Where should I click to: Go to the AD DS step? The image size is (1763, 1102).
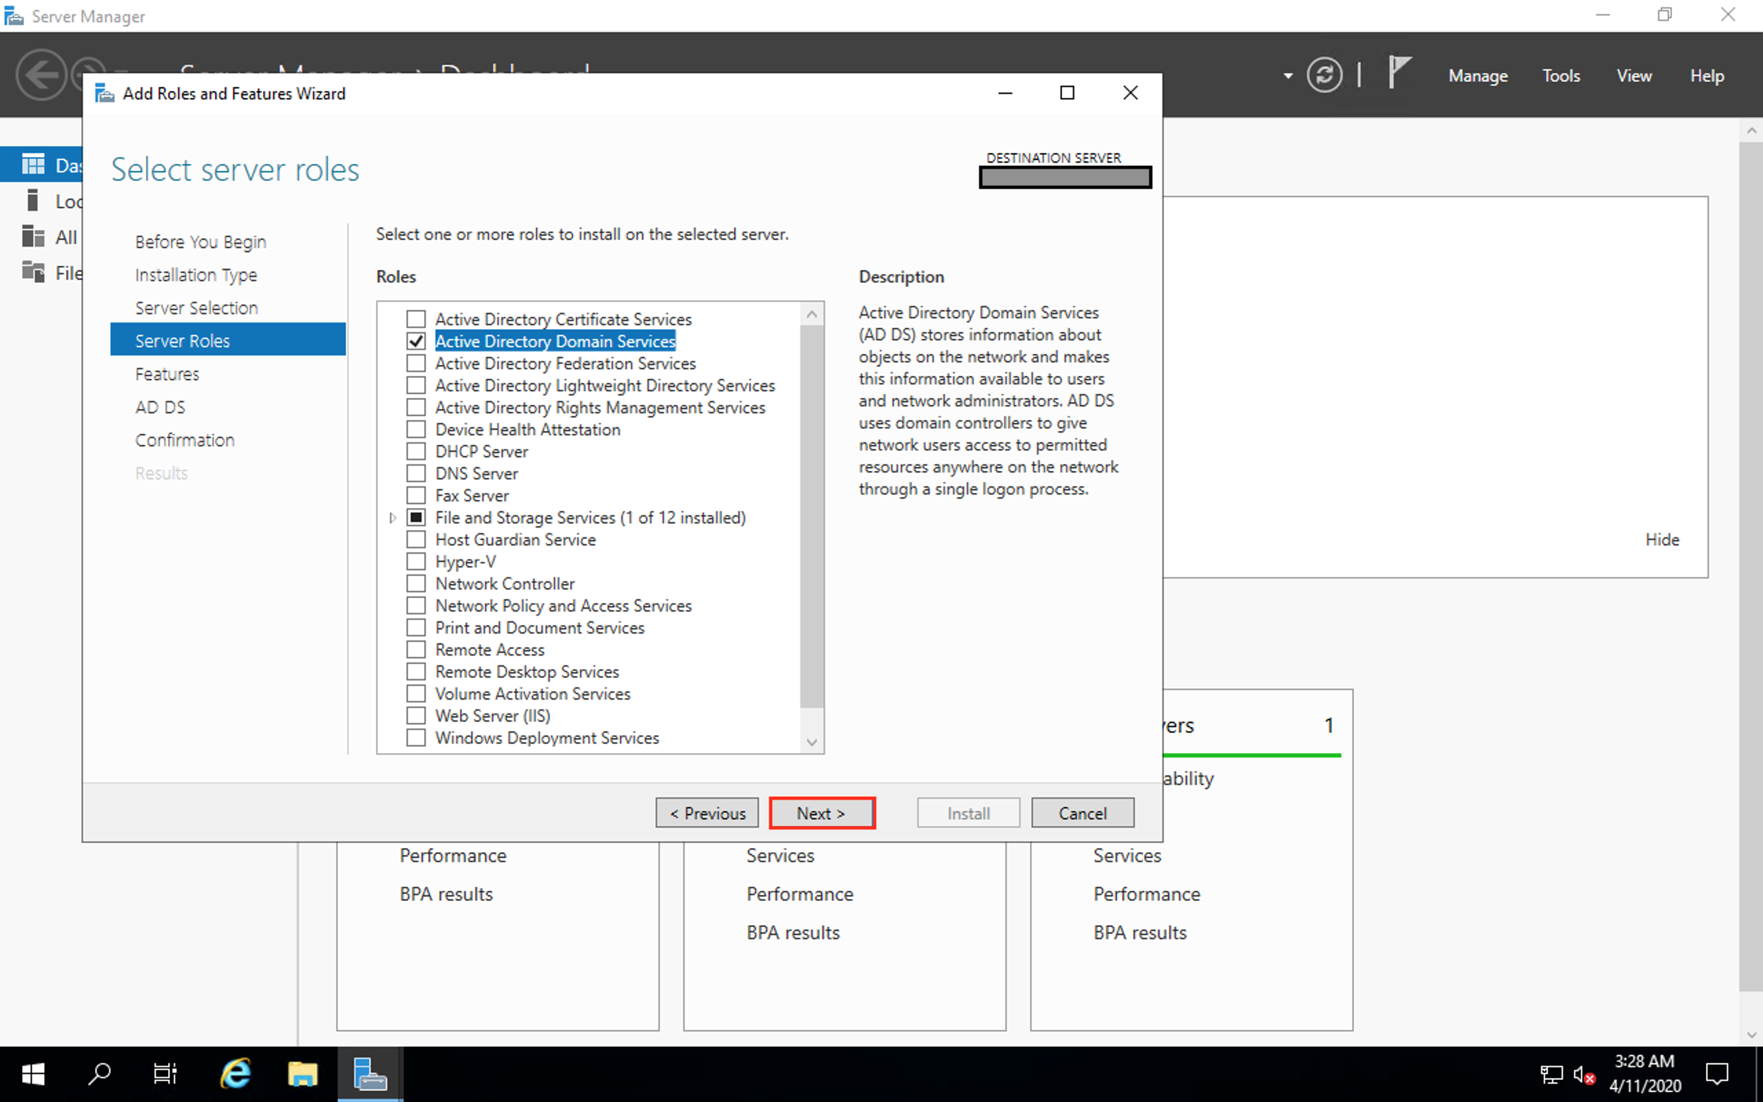click(x=160, y=406)
